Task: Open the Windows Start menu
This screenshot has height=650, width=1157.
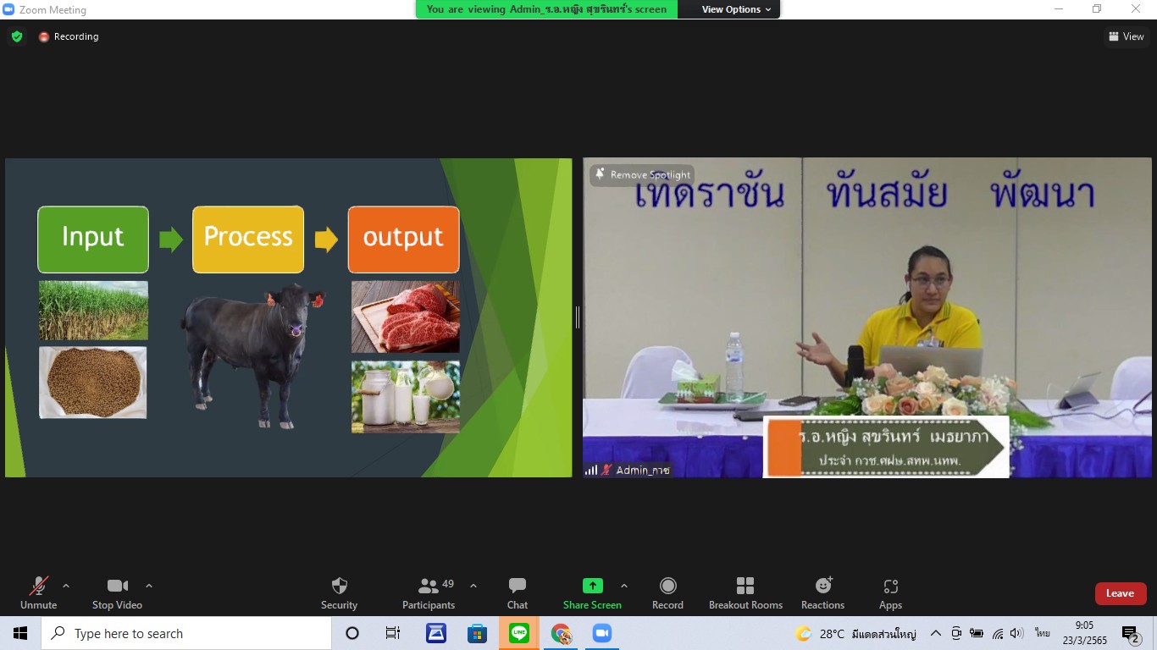Action: point(20,633)
